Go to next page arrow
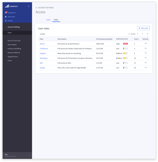Viewport: 158px width, 162px height. tap(147, 34)
